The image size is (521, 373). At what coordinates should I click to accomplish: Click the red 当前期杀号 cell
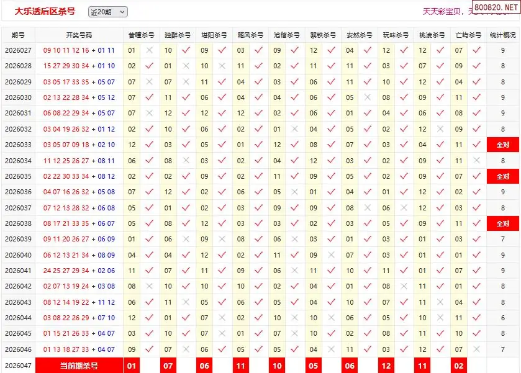(79, 366)
